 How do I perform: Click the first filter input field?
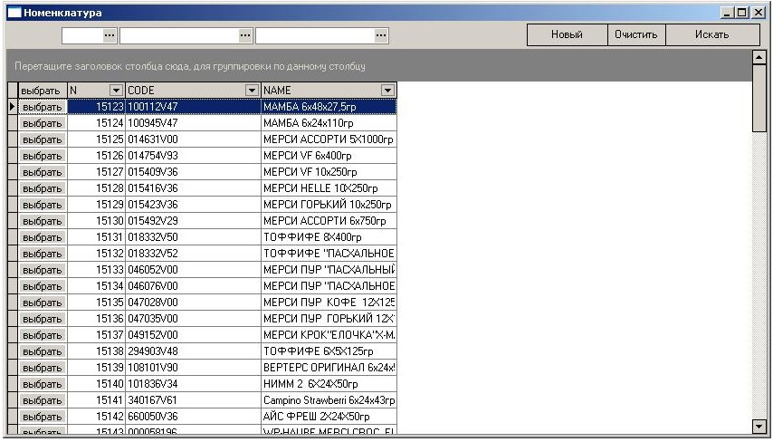click(x=81, y=35)
